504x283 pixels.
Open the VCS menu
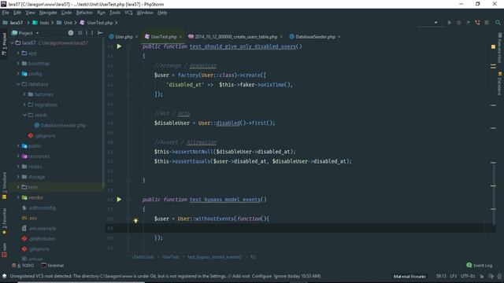[x=128, y=13]
